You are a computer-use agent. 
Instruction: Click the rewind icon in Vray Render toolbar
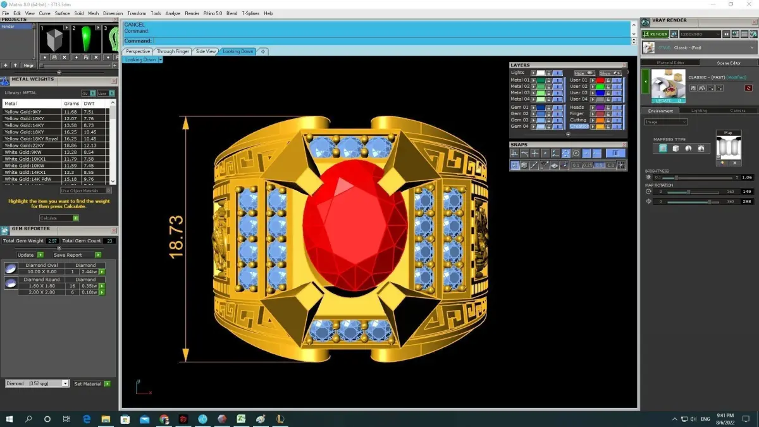click(x=726, y=34)
